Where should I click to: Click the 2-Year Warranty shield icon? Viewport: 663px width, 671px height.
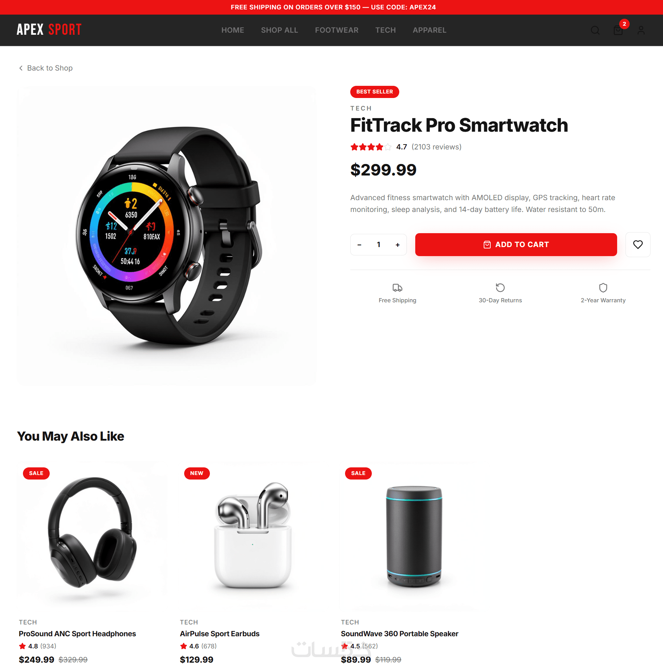pyautogui.click(x=603, y=288)
